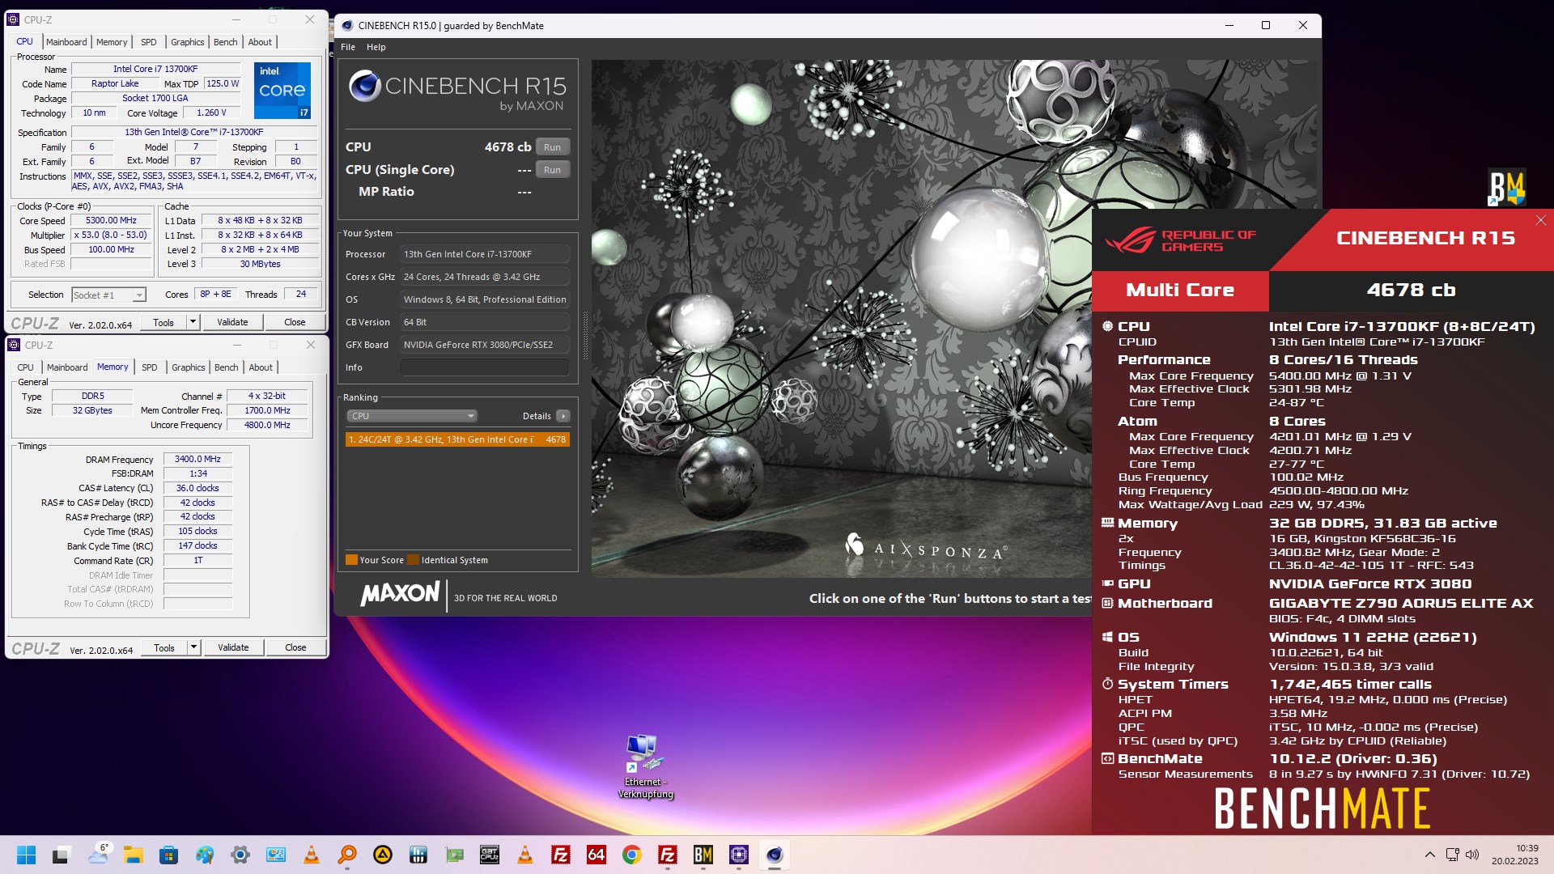Click the Info input field in Cinebench
The image size is (1554, 874).
click(485, 367)
